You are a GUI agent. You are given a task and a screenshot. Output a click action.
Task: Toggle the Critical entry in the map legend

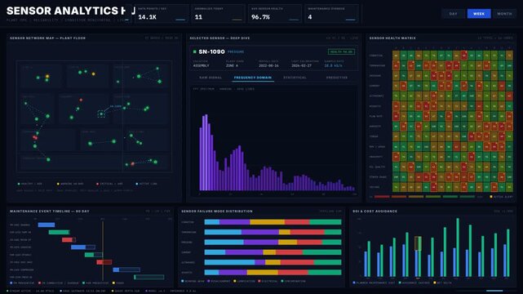point(109,184)
